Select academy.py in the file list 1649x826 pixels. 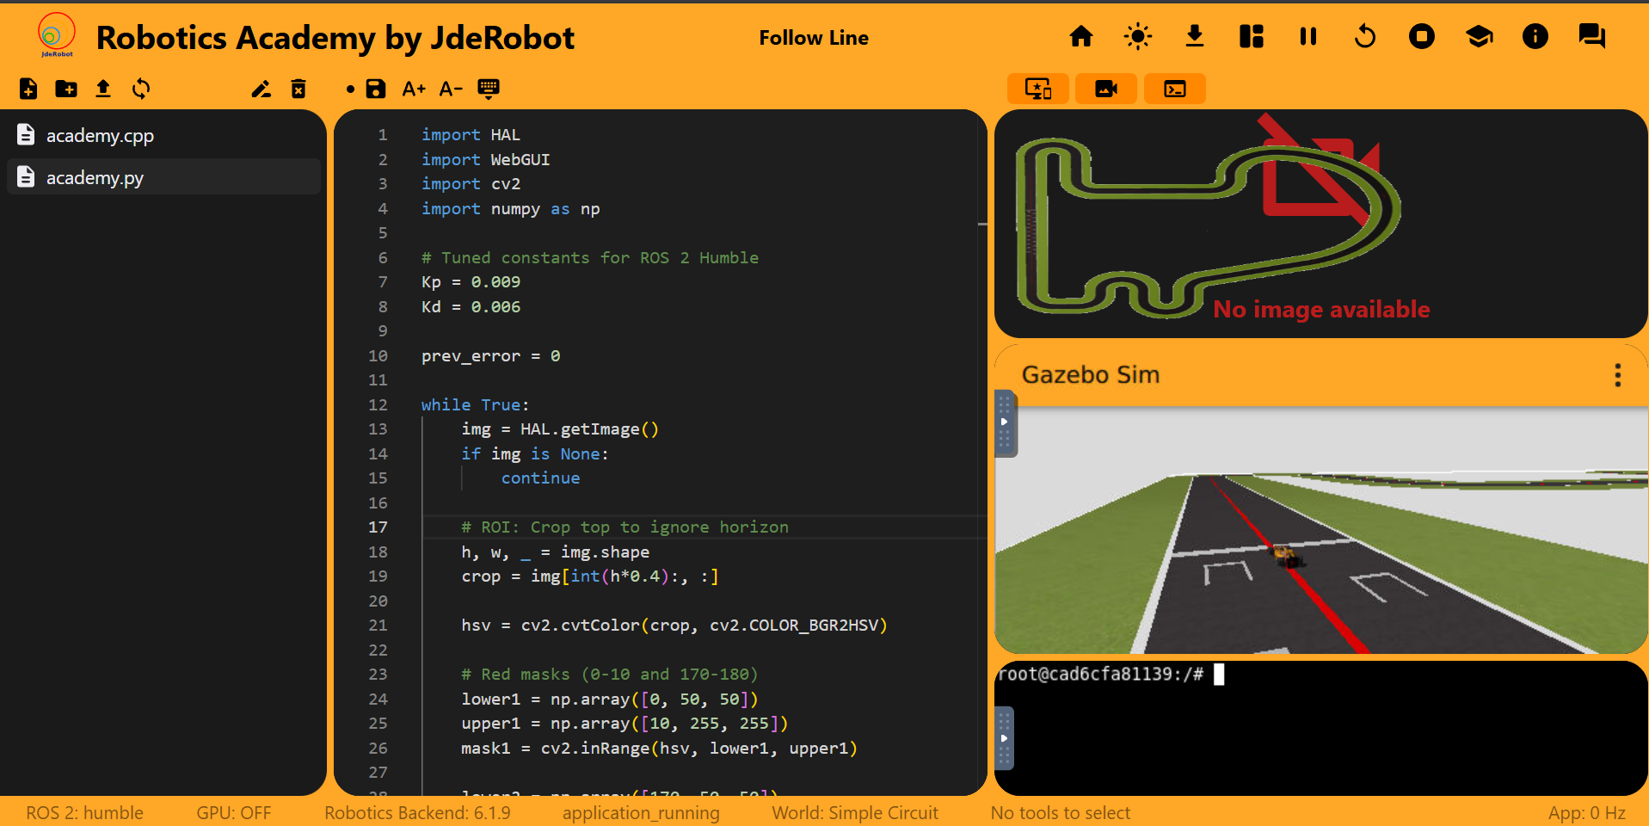tap(163, 177)
